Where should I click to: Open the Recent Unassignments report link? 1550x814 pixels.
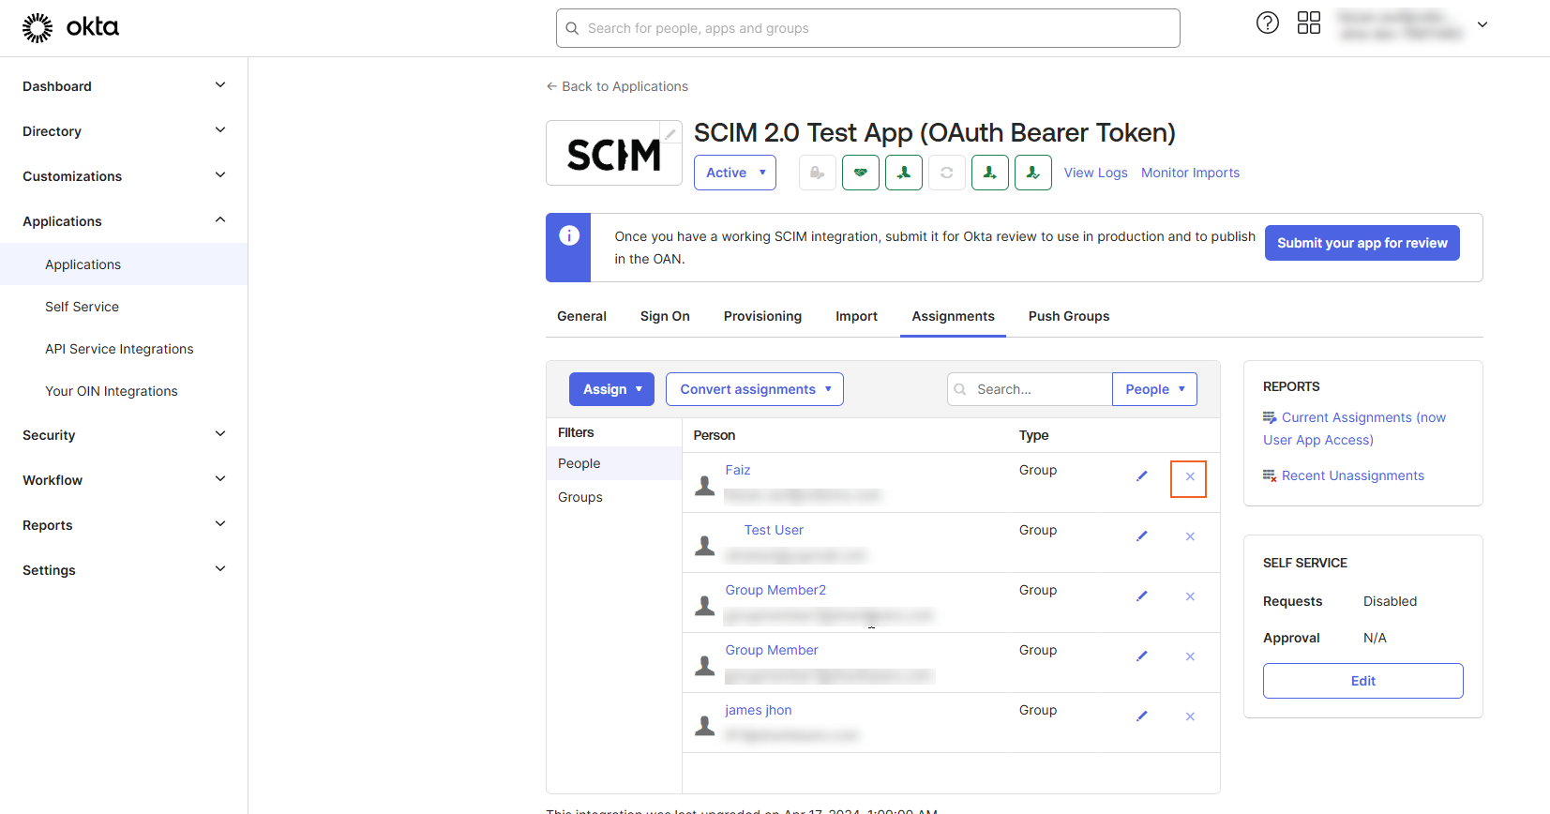pos(1352,475)
